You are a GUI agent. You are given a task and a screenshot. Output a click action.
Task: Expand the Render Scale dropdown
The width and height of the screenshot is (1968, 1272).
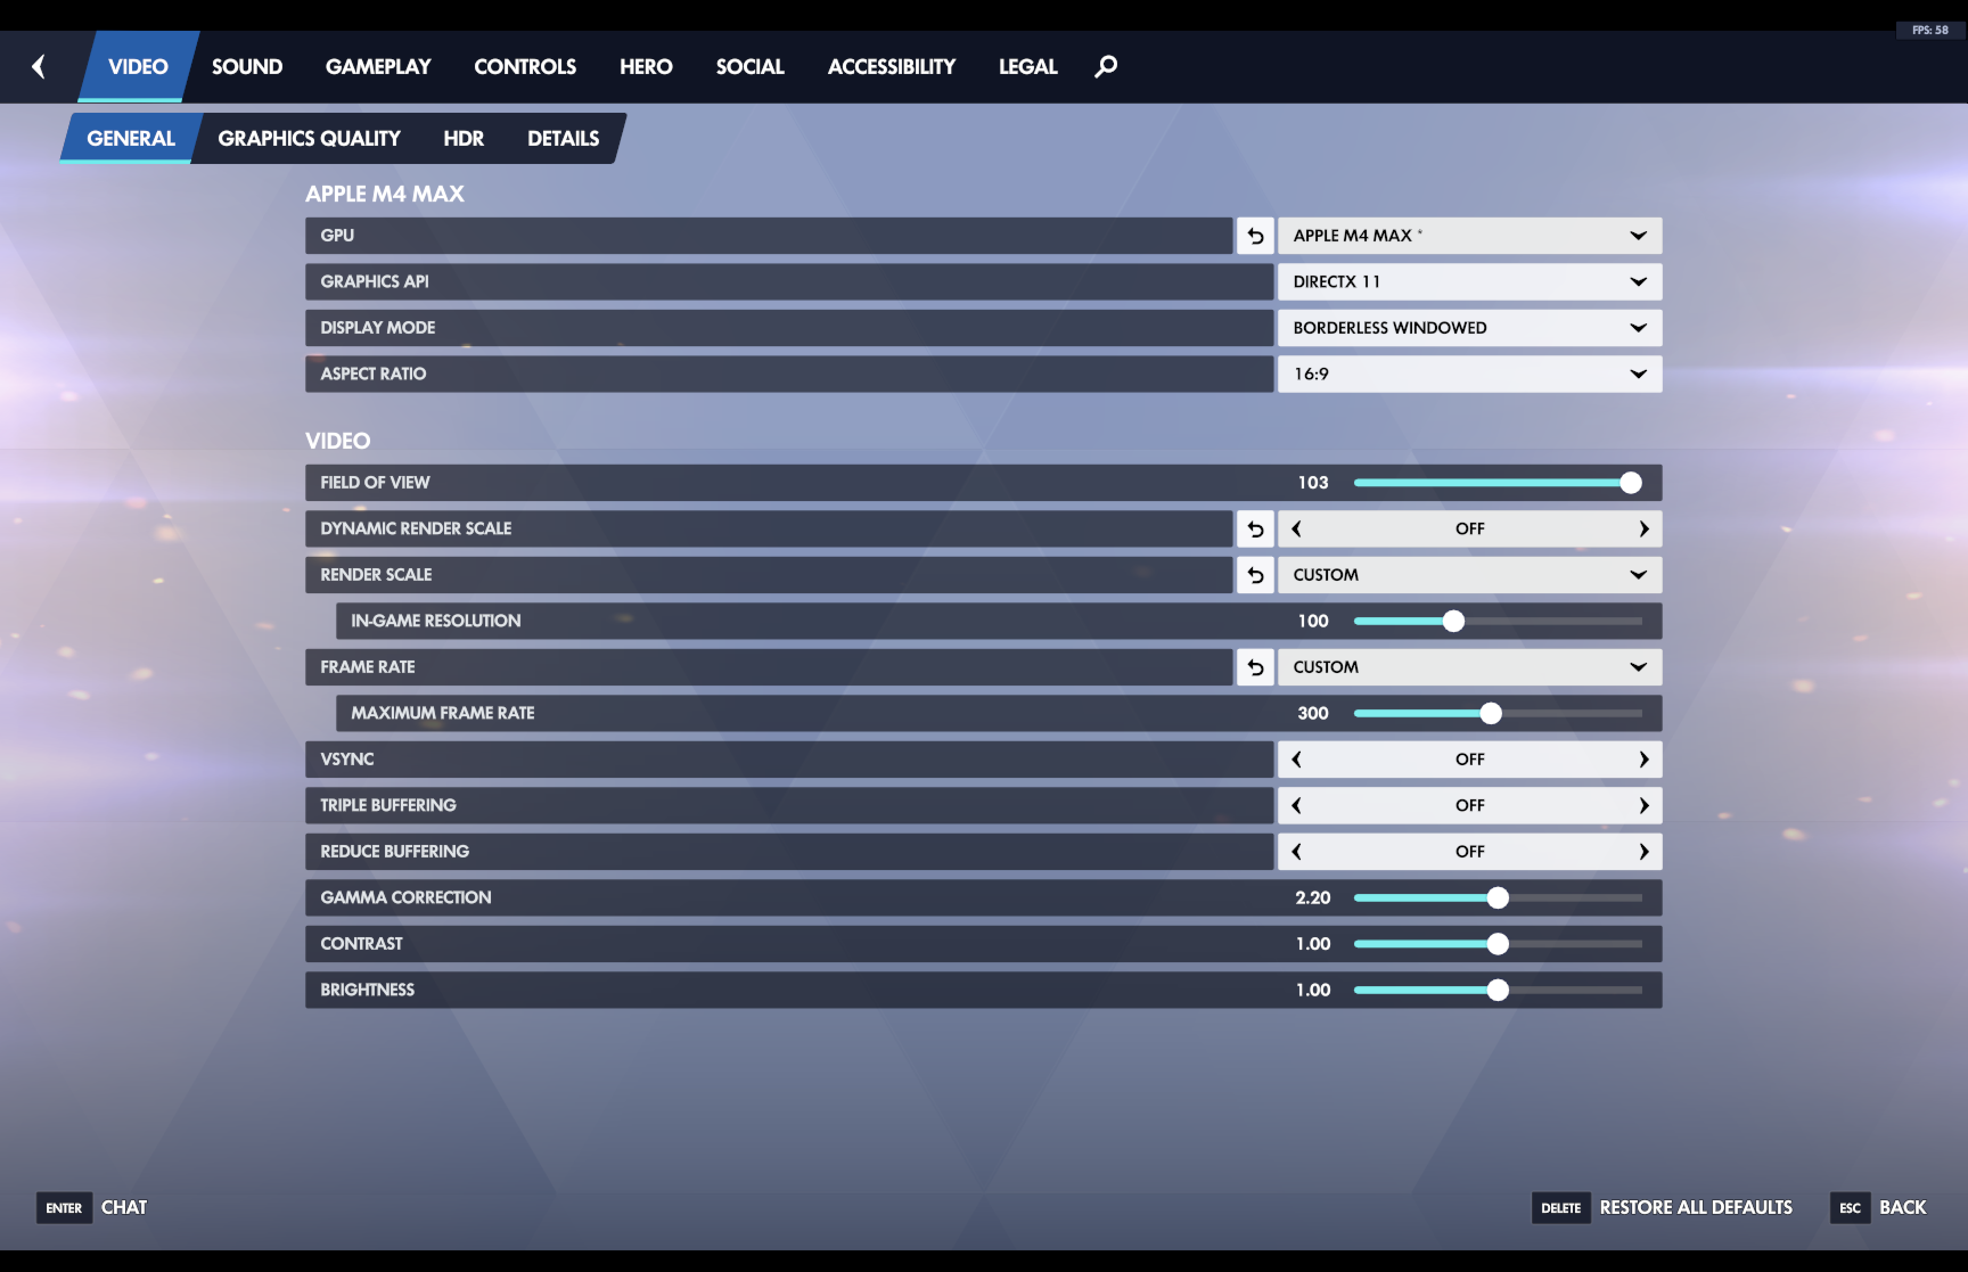coord(1470,575)
